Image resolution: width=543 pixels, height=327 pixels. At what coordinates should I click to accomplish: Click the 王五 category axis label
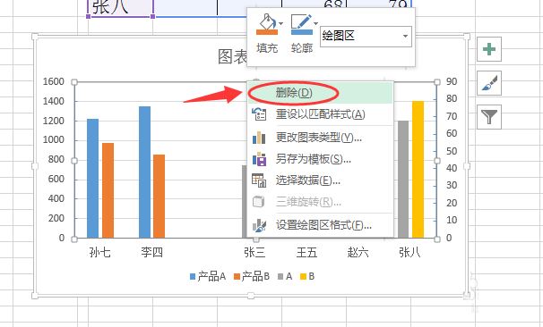click(306, 253)
